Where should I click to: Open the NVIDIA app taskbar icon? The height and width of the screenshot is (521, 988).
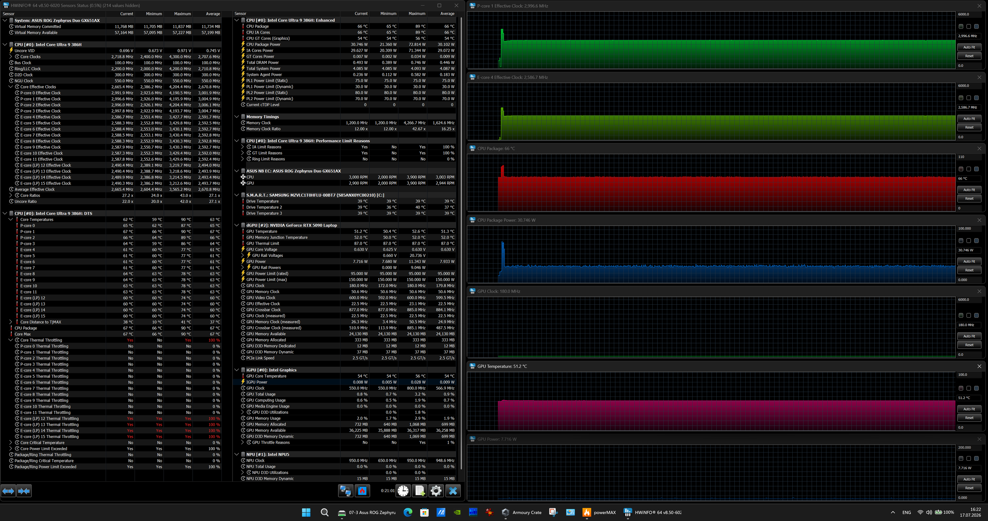click(x=457, y=512)
